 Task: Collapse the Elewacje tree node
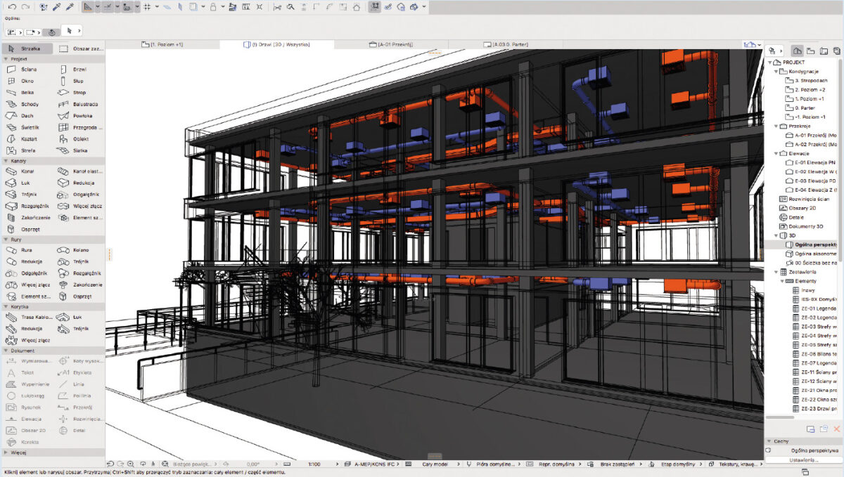tap(777, 153)
